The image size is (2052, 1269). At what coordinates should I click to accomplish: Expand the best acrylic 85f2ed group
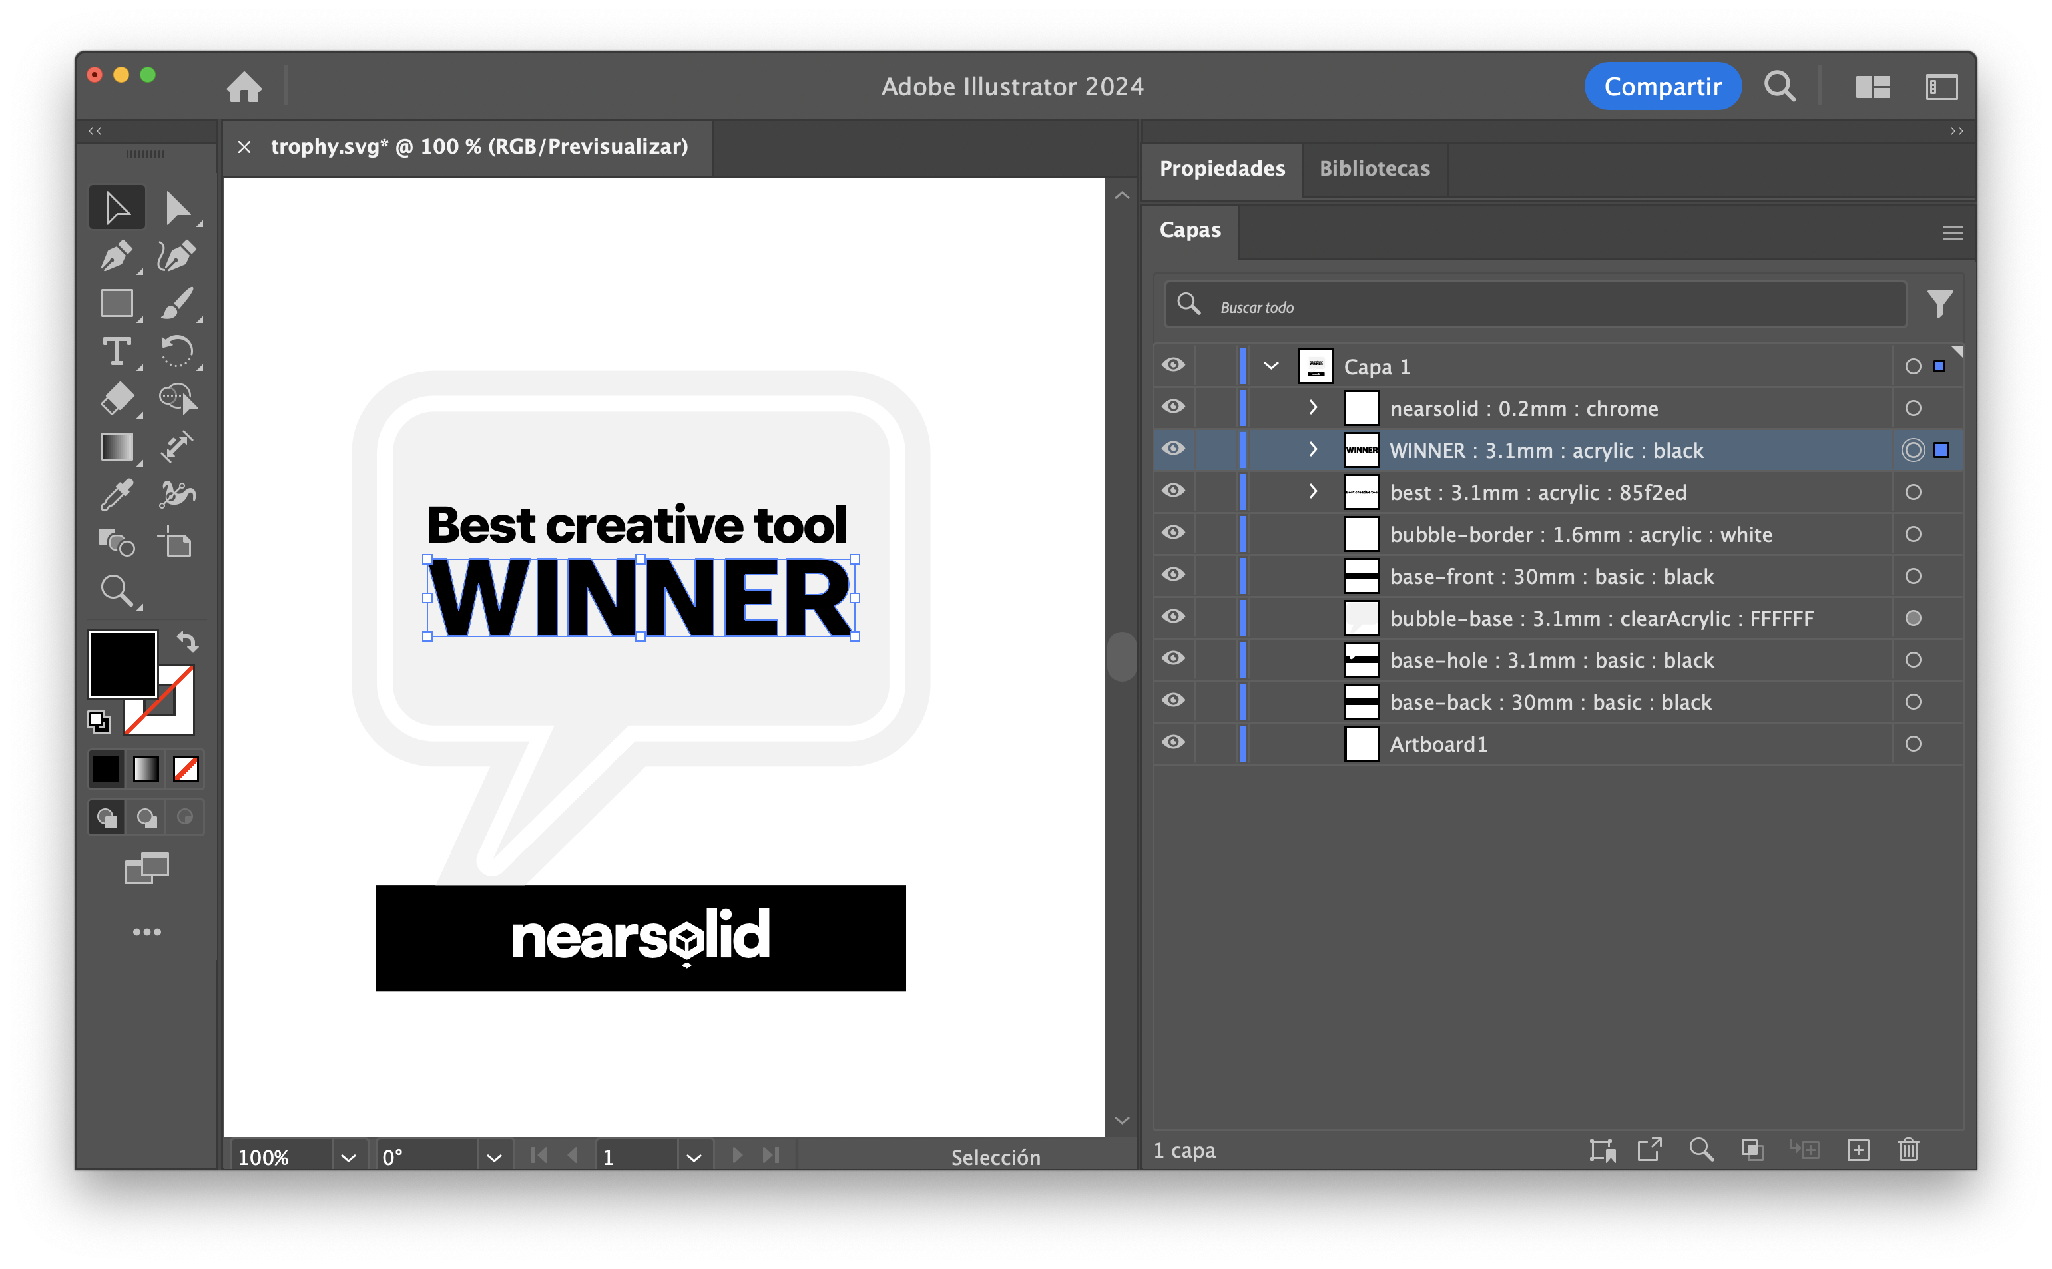click(x=1314, y=491)
